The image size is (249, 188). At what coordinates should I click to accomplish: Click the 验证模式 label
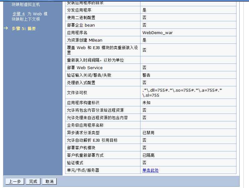tap(75, 163)
